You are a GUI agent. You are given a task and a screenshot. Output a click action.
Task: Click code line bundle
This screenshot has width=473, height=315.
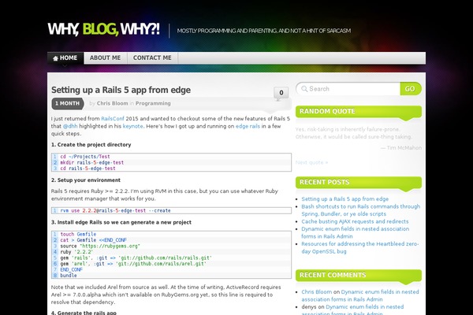(69, 275)
